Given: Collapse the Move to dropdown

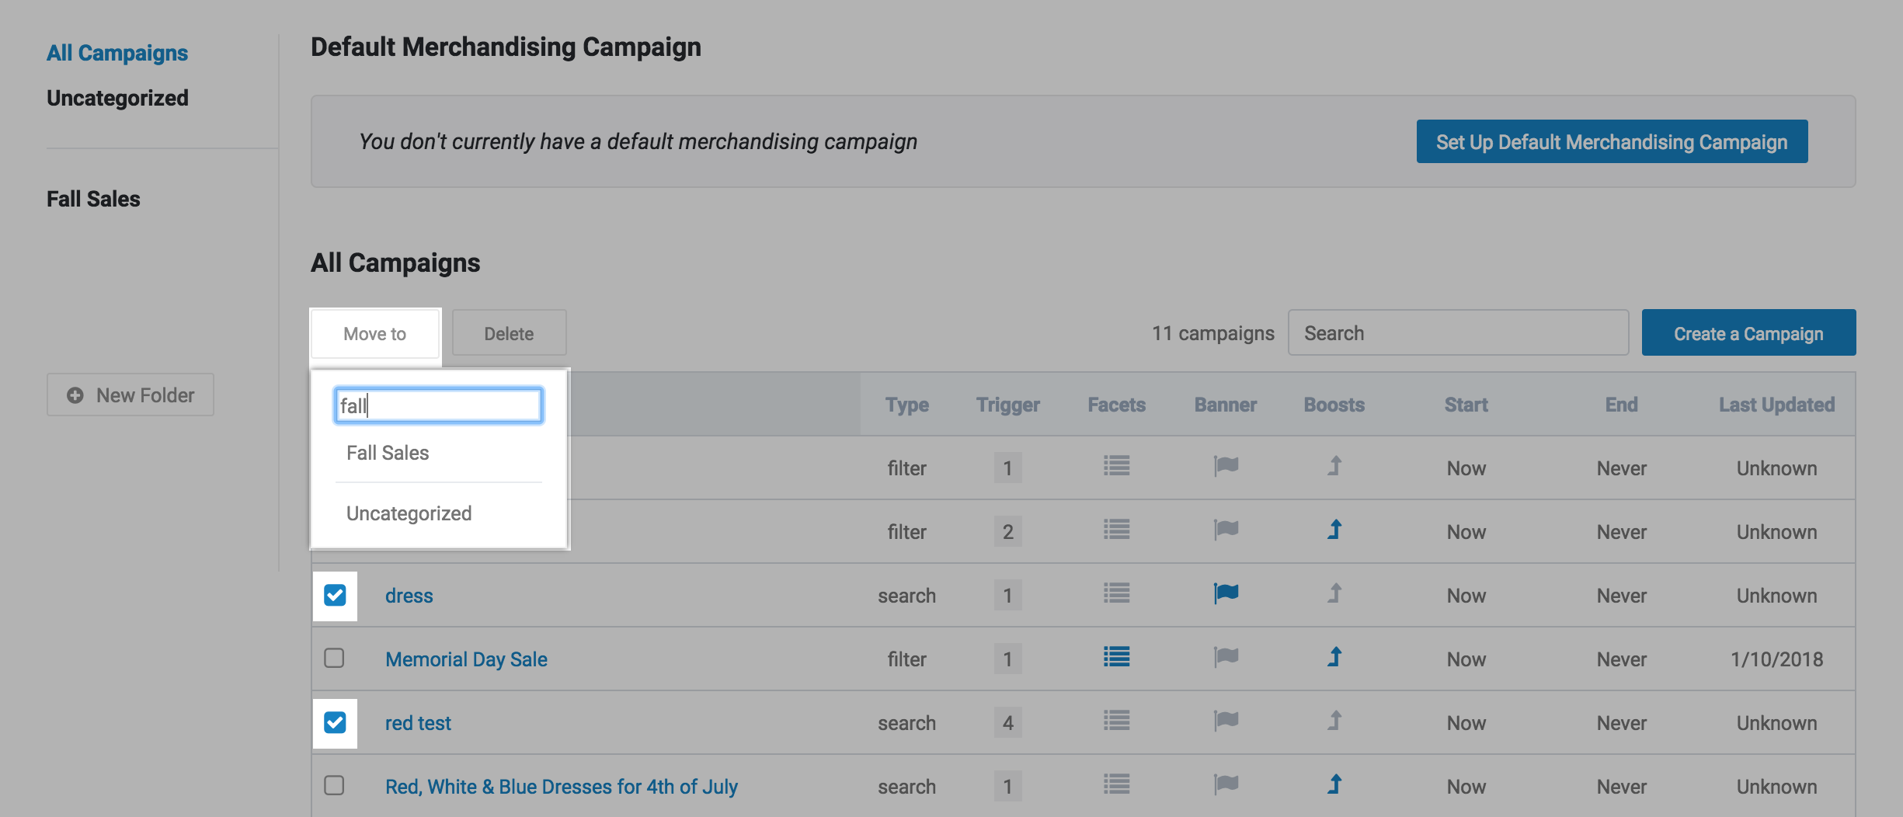Looking at the screenshot, I should pyautogui.click(x=375, y=334).
